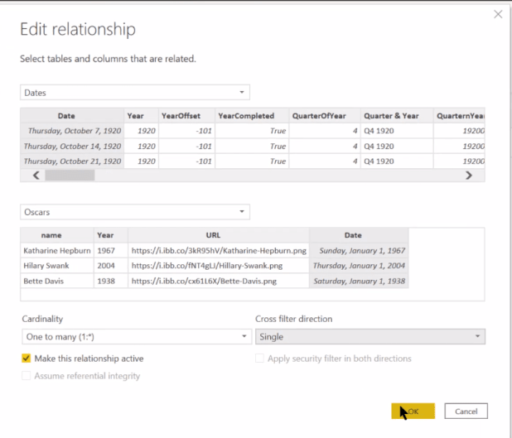The width and height of the screenshot is (512, 438).
Task: Open the Dates table dropdown
Action: (135, 93)
